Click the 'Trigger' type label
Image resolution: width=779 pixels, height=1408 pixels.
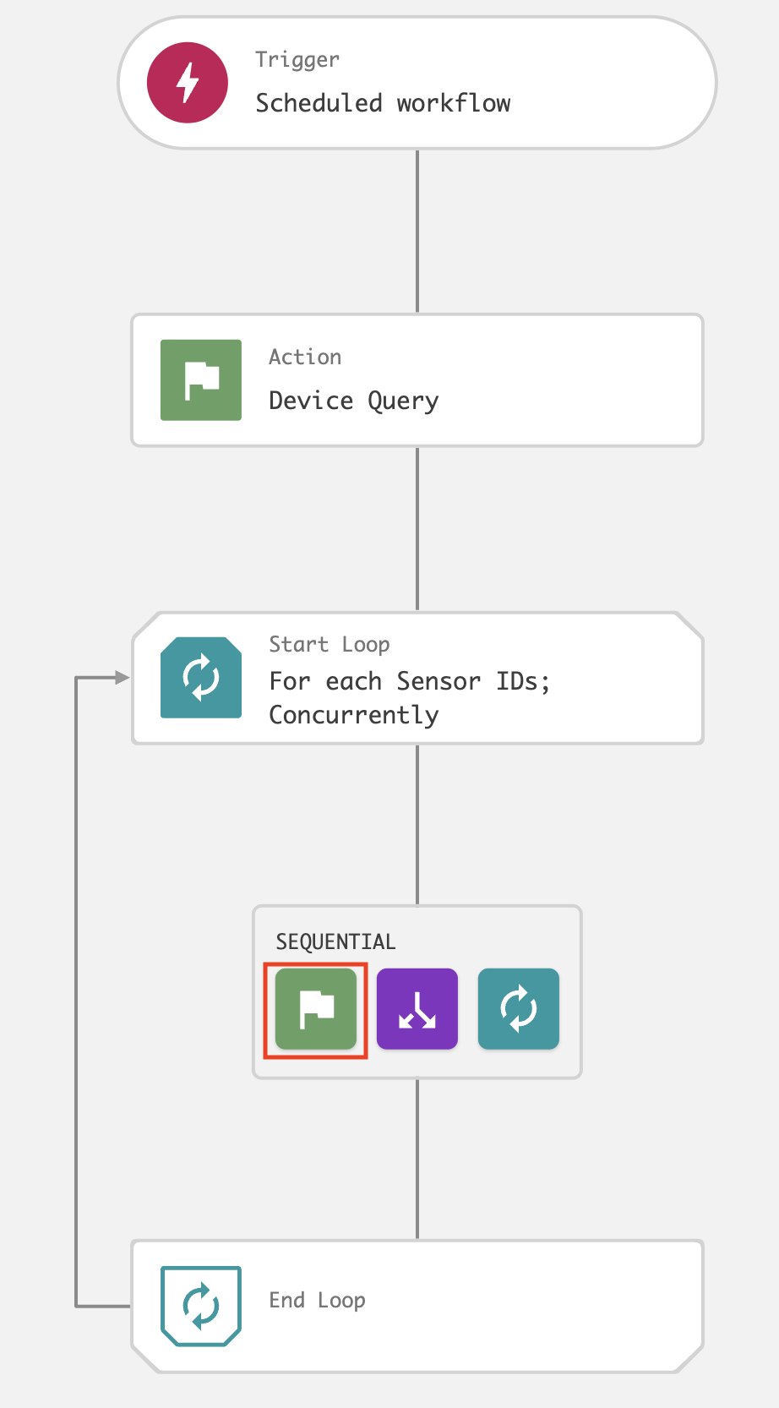coord(297,60)
